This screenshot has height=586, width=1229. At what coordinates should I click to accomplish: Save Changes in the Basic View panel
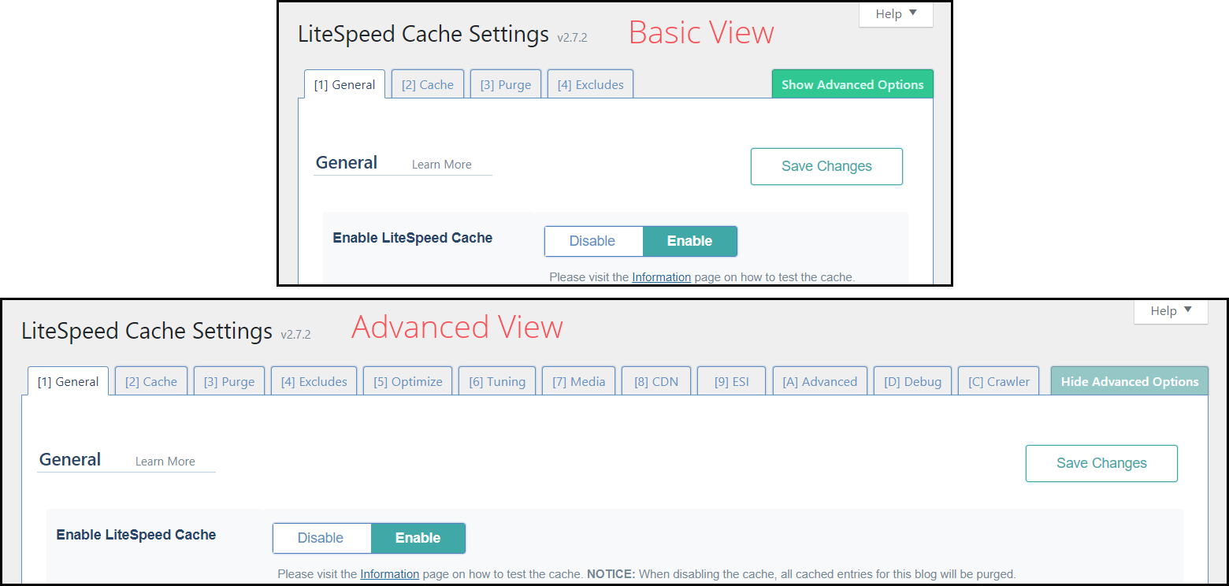pyautogui.click(x=826, y=166)
